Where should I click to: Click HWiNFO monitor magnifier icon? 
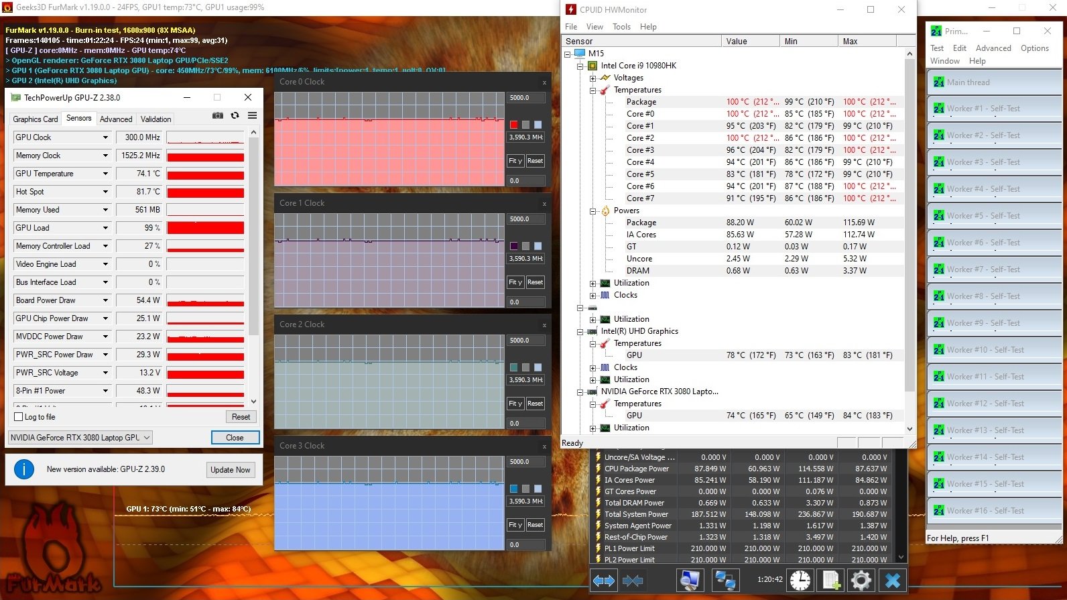point(690,580)
